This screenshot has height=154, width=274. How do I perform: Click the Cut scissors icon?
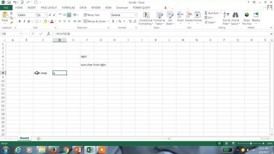click(11, 13)
